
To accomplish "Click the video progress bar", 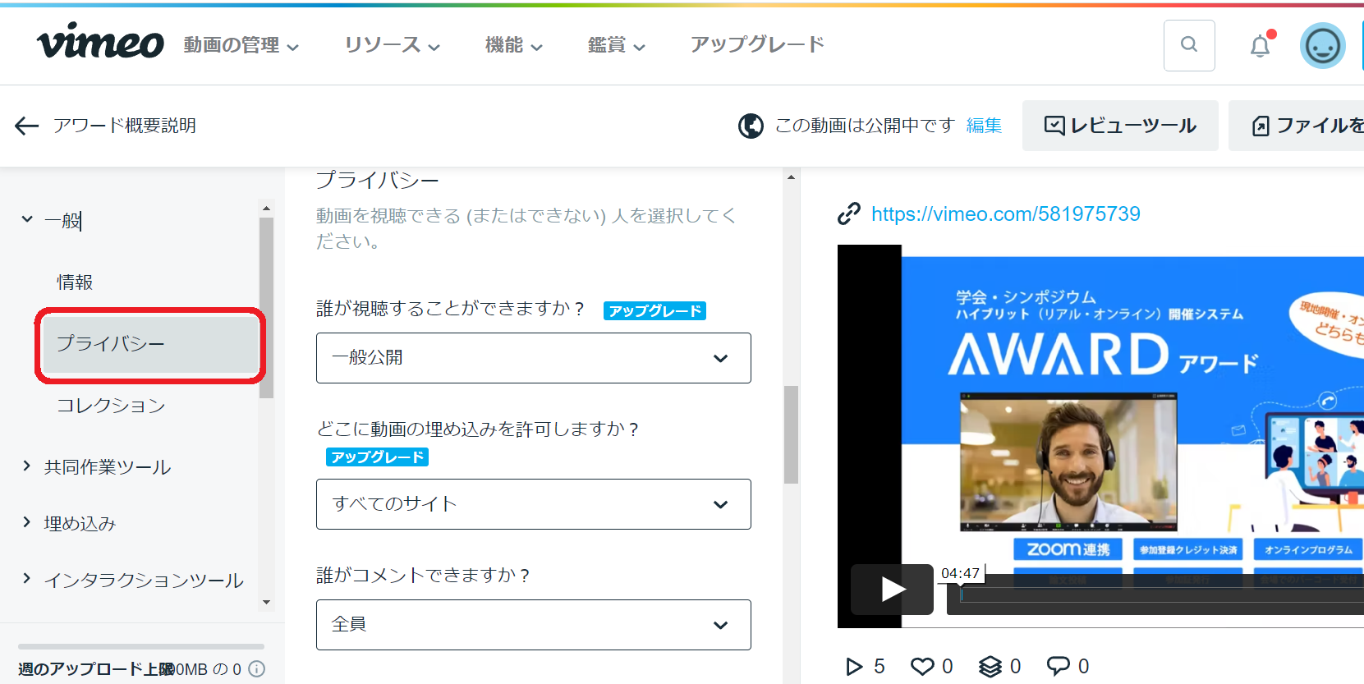I will pyautogui.click(x=1162, y=595).
